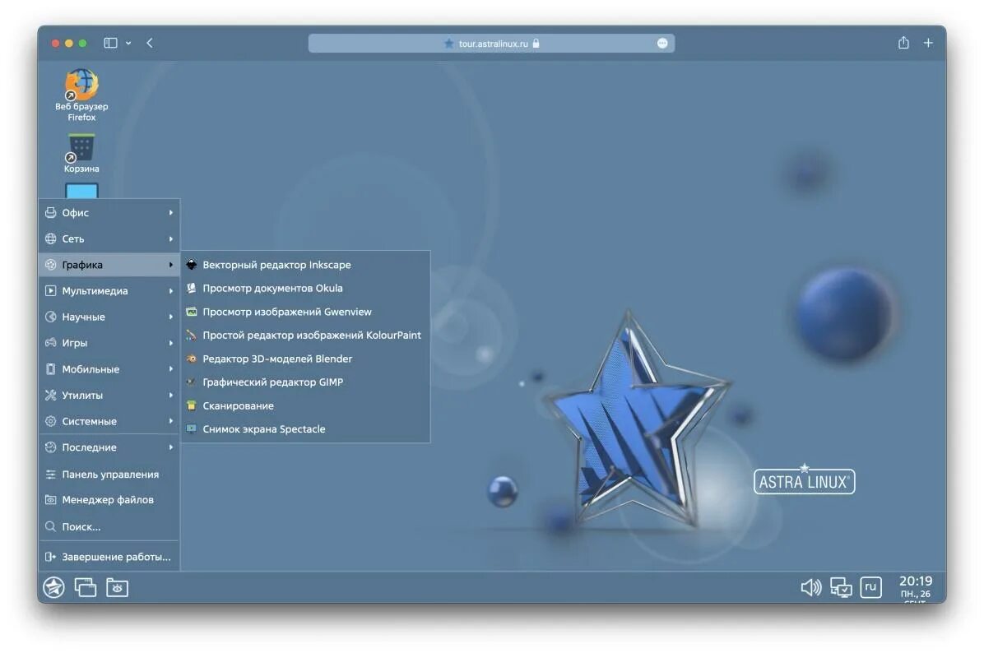Viewport: 984px width, 653px height.
Task: Click Завершение работы... shutdown entry
Action: click(109, 557)
